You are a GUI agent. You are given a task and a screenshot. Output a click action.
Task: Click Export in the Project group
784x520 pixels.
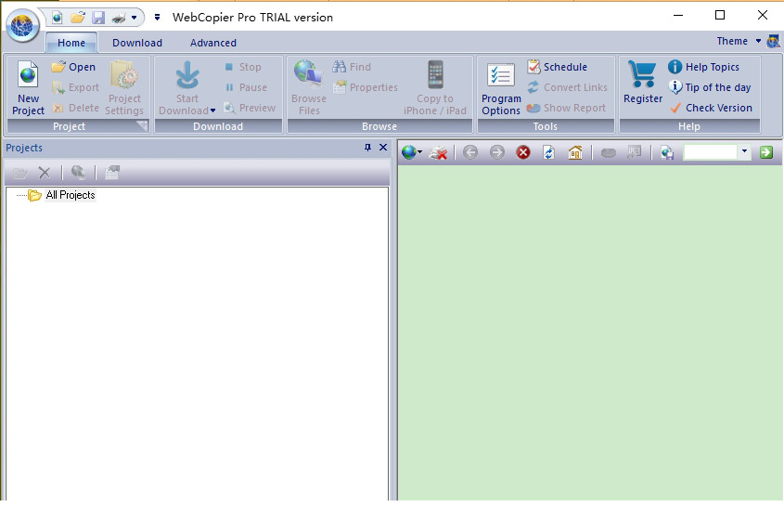point(75,87)
